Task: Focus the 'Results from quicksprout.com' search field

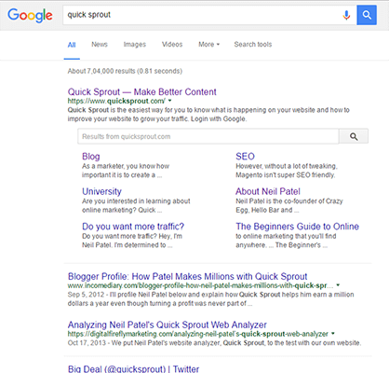Action: [x=208, y=136]
